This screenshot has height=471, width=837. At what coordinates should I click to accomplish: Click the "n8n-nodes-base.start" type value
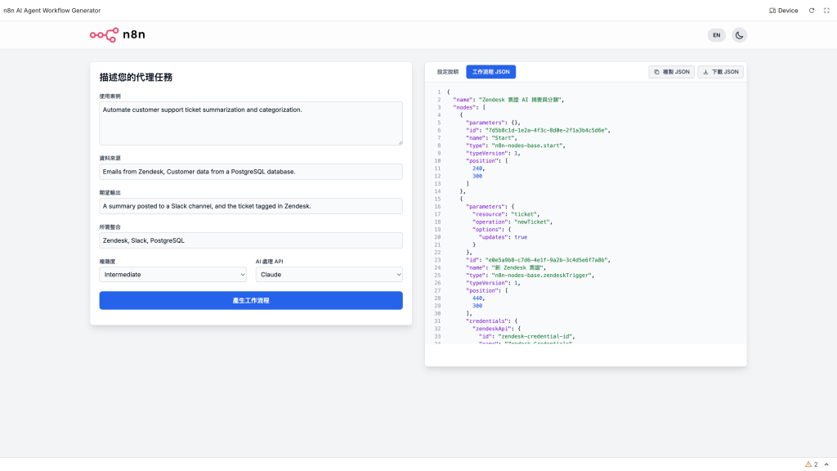529,146
